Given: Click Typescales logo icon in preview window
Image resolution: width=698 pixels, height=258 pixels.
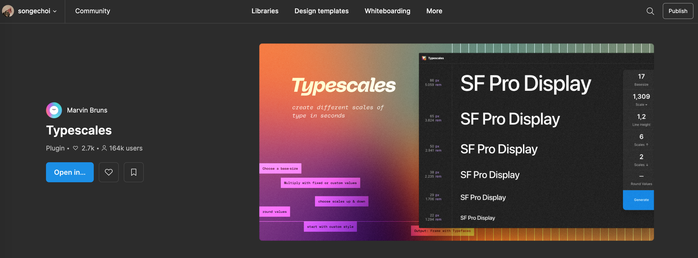Looking at the screenshot, I should point(424,58).
